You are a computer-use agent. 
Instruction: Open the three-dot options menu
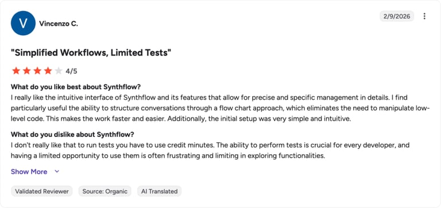[424, 16]
